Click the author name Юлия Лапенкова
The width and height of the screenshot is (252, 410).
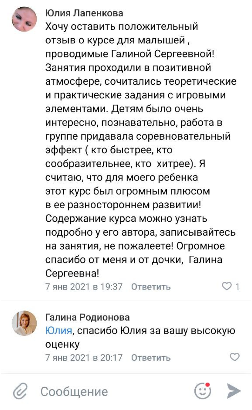(x=84, y=13)
